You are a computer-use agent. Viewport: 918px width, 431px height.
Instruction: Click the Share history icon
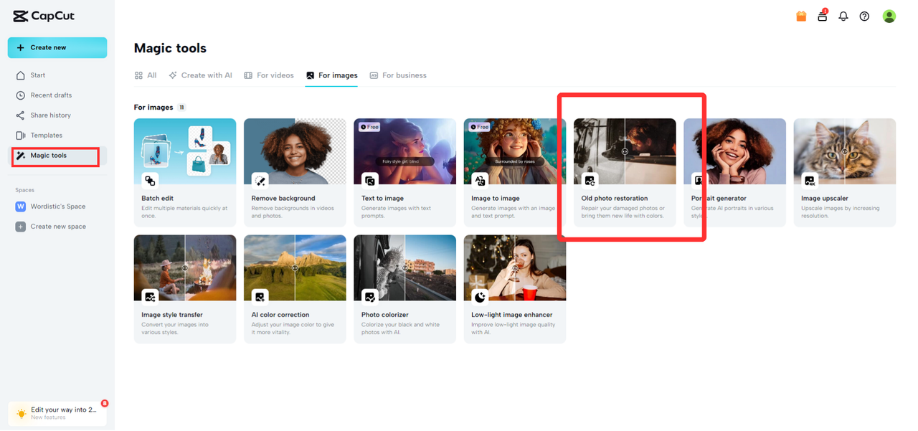[21, 115]
